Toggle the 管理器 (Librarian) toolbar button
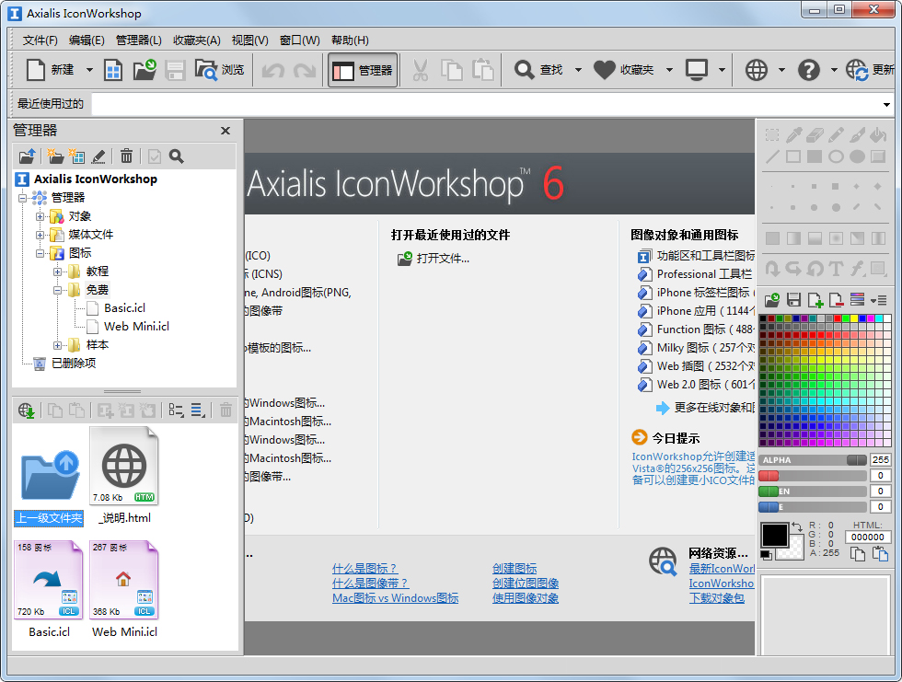The image size is (902, 682). (363, 70)
